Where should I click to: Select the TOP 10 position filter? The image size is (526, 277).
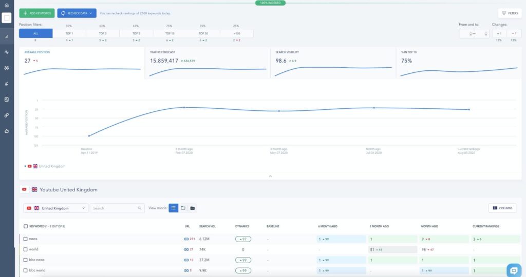pos(170,33)
